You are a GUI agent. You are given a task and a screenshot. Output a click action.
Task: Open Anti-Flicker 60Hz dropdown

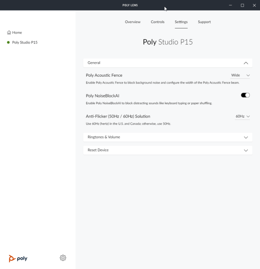tap(242, 116)
